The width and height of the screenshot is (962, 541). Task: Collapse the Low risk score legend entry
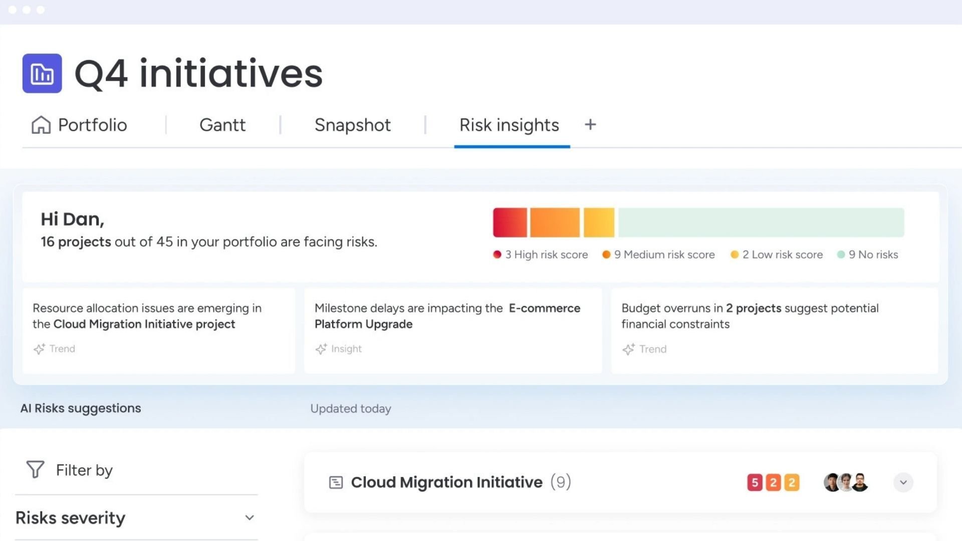click(x=776, y=254)
